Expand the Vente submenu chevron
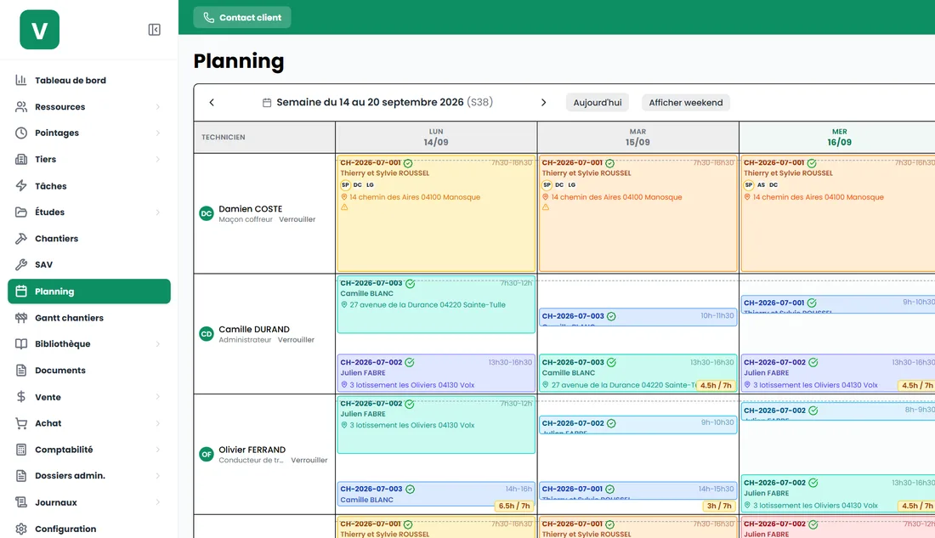The image size is (935, 538). pos(158,397)
